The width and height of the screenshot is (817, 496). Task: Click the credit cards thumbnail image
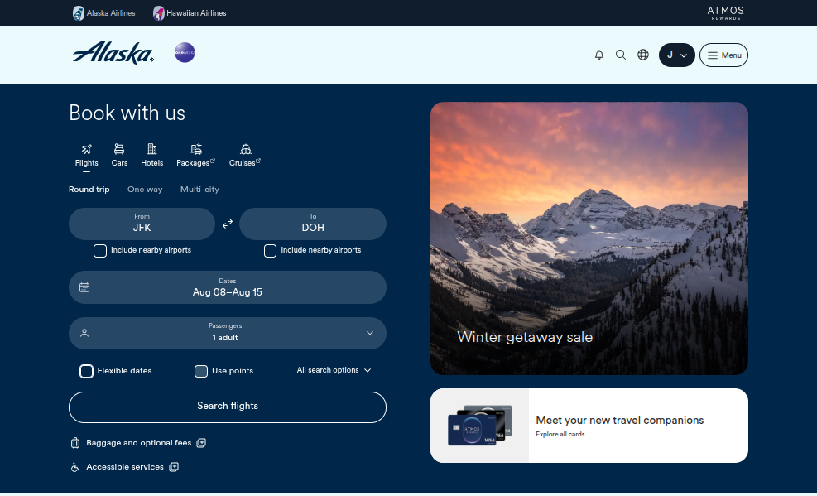click(x=480, y=425)
